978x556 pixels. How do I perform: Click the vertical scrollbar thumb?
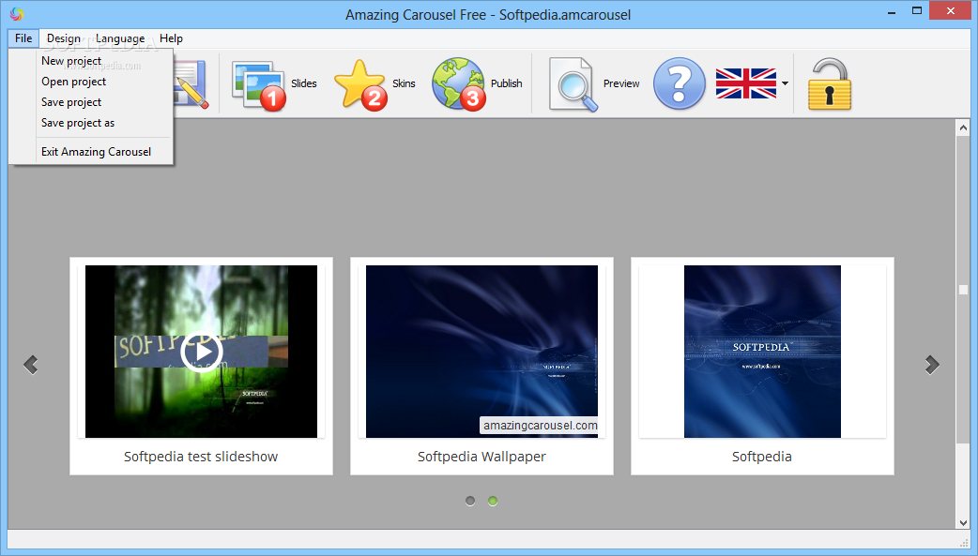[963, 289]
